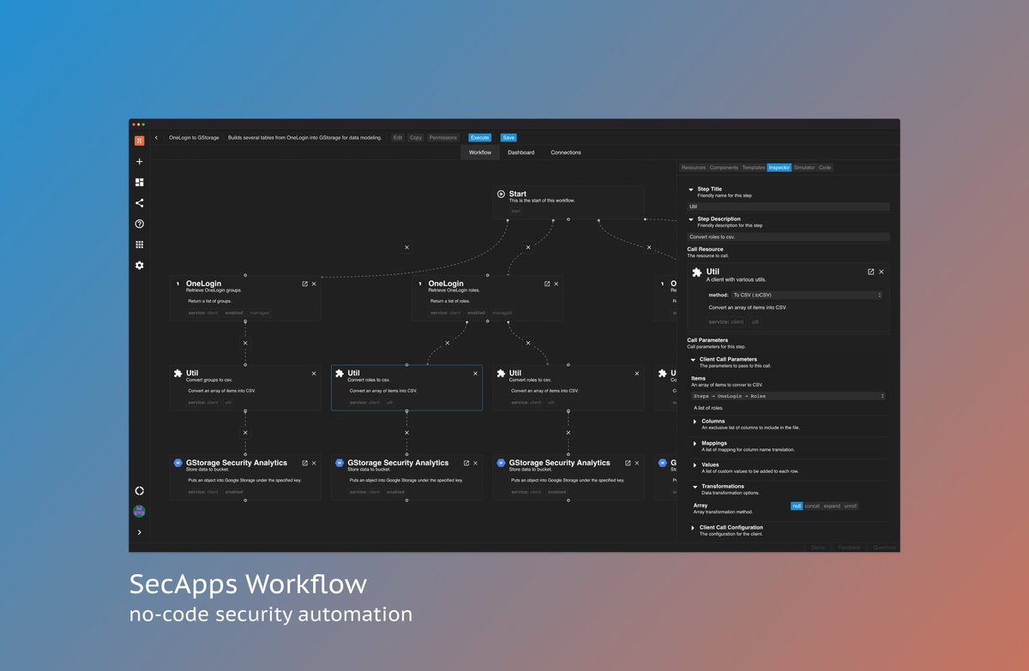The height and width of the screenshot is (671, 1029).
Task: Open the apps grid icon in sidebar
Action: [140, 244]
